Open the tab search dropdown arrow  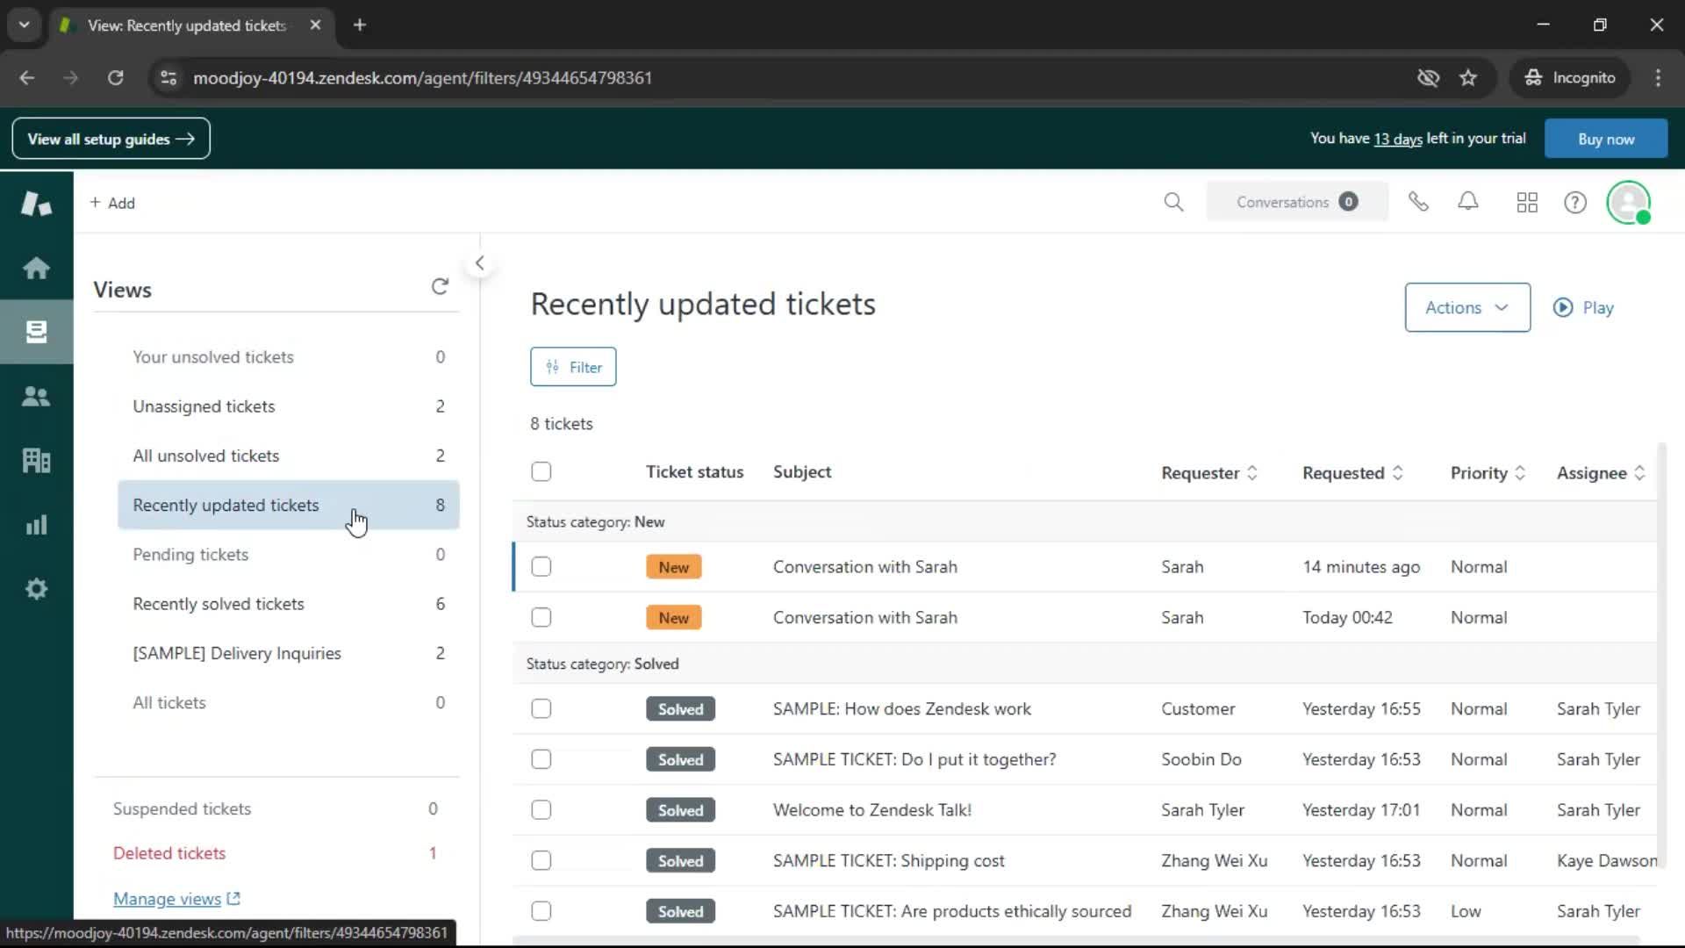tap(25, 25)
